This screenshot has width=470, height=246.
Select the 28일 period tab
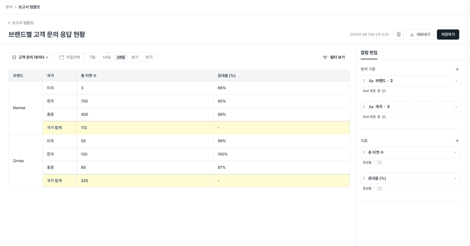pos(121,57)
